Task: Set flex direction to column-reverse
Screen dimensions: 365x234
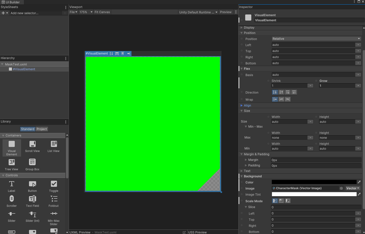Action: (x=281, y=92)
